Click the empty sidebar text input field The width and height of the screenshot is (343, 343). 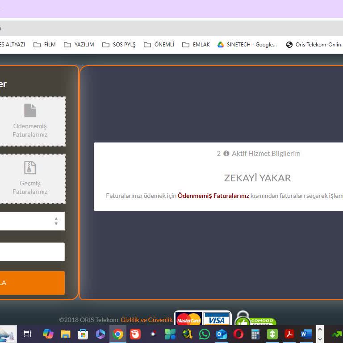pos(32,252)
